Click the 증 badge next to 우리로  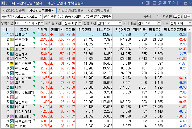pyautogui.click(x=12, y=83)
